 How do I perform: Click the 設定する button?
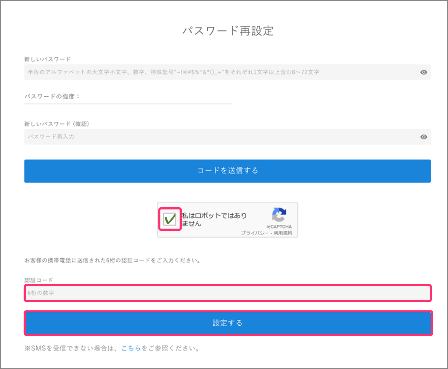point(228,323)
